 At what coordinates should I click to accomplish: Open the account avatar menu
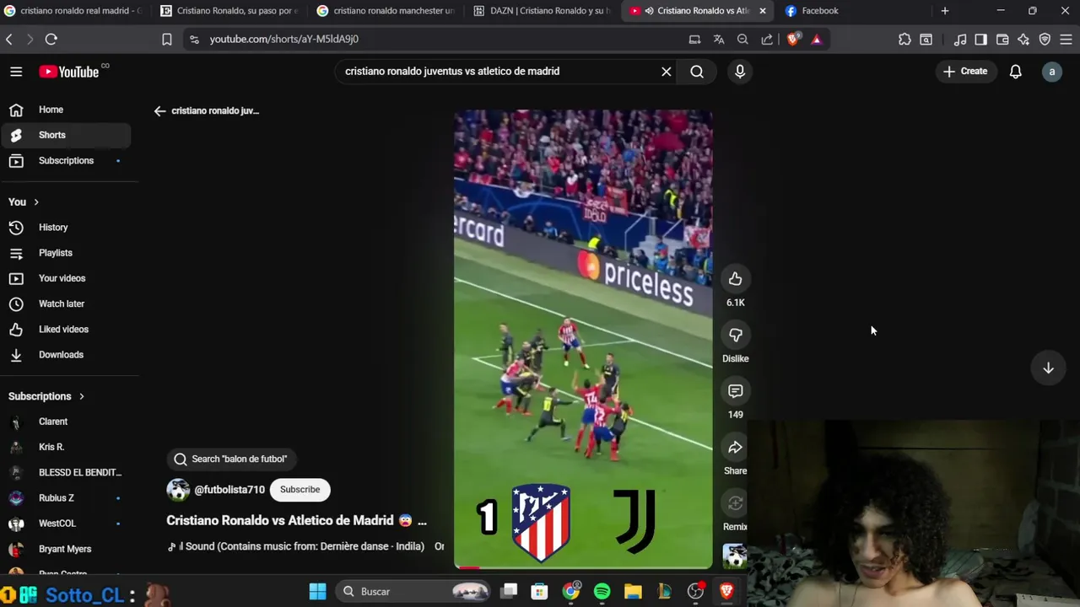(1051, 72)
